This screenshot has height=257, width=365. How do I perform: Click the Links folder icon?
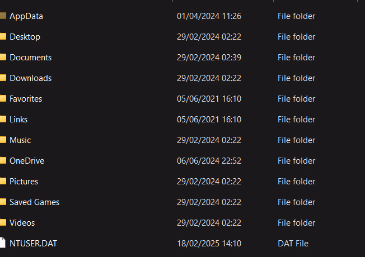[3, 119]
